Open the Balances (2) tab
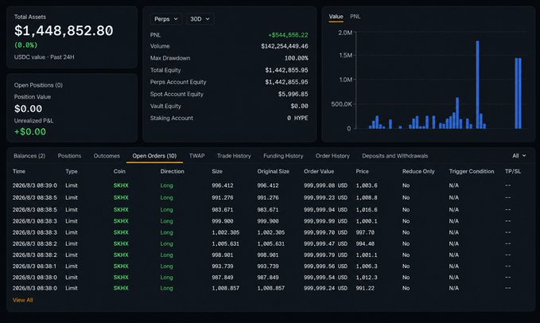The image size is (540, 323). click(x=29, y=156)
